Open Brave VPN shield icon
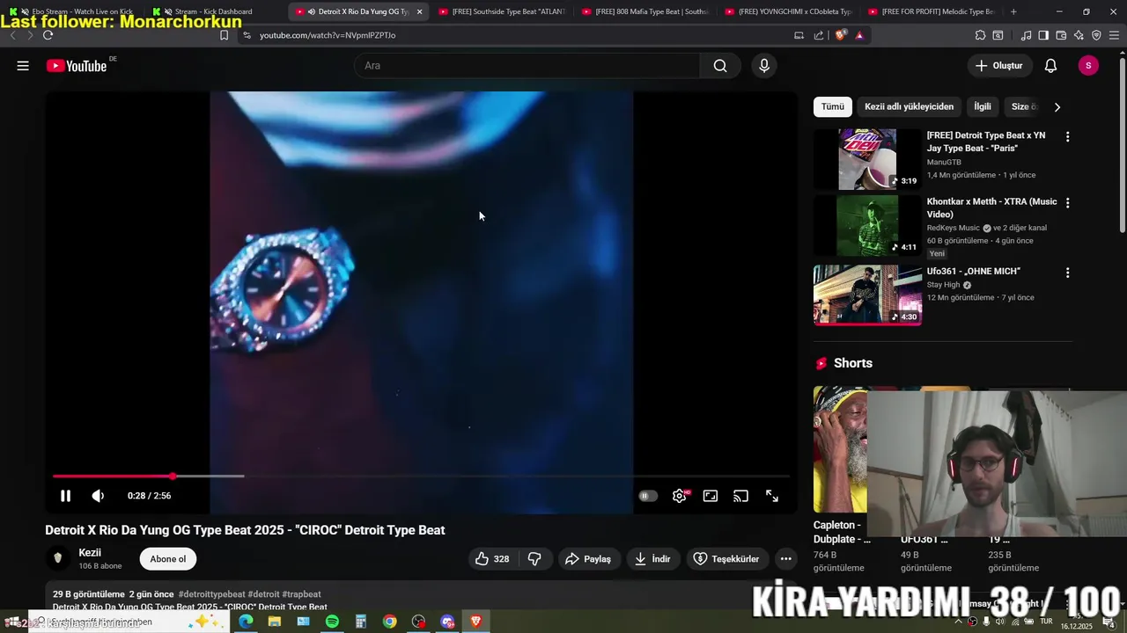Image resolution: width=1127 pixels, height=633 pixels. tap(1096, 35)
